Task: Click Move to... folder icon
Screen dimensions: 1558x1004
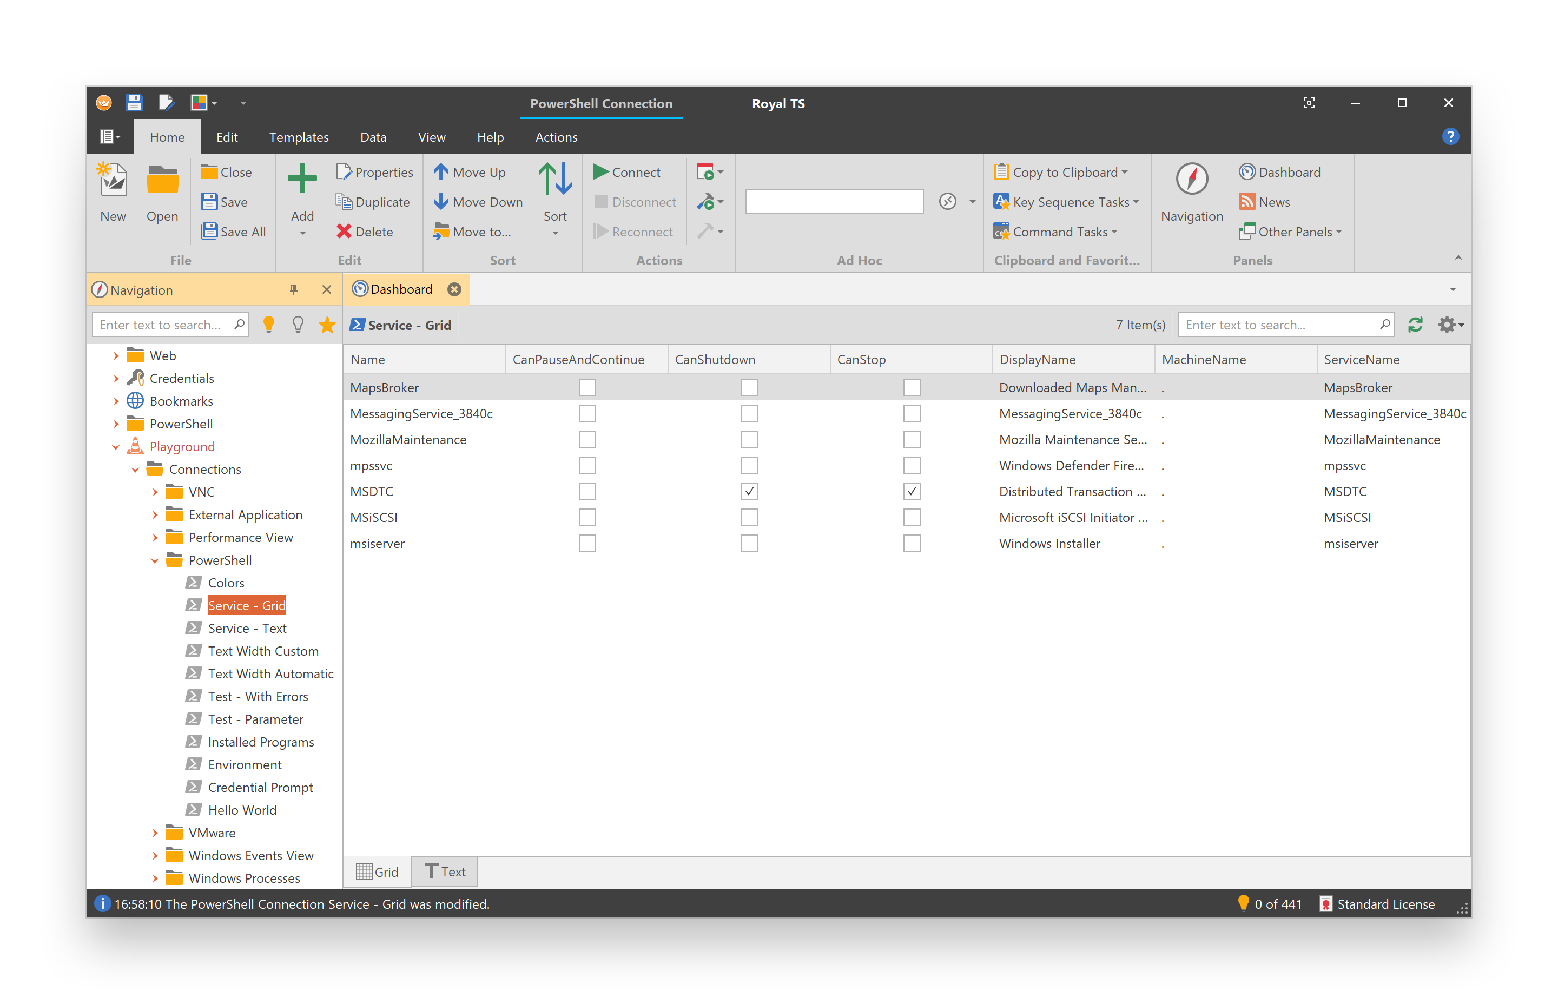Action: pos(441,232)
